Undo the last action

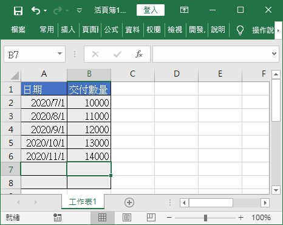tap(36, 10)
